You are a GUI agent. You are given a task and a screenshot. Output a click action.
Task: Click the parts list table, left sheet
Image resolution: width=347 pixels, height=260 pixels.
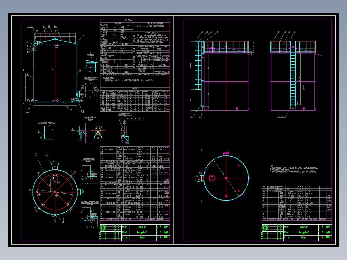tap(135, 183)
